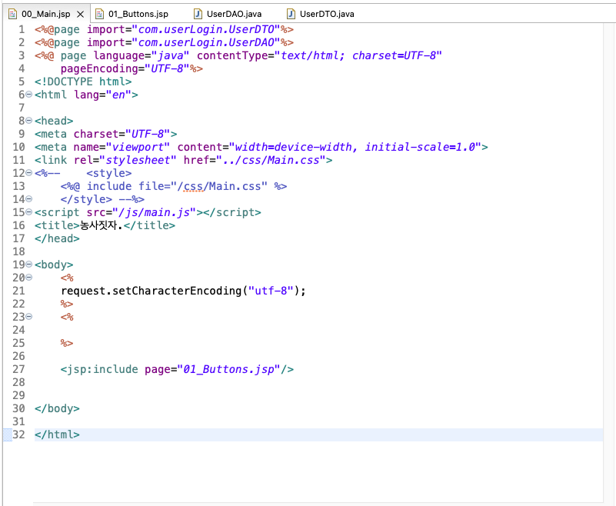Open the UserDTO.java tab
616x506 pixels.
[327, 14]
